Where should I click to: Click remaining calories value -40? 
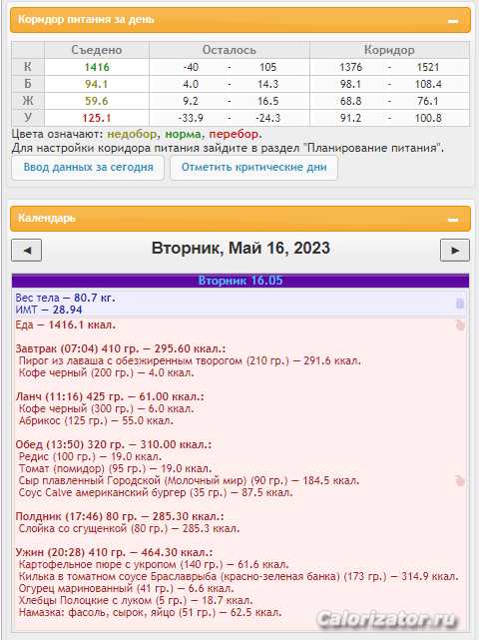[x=191, y=67]
